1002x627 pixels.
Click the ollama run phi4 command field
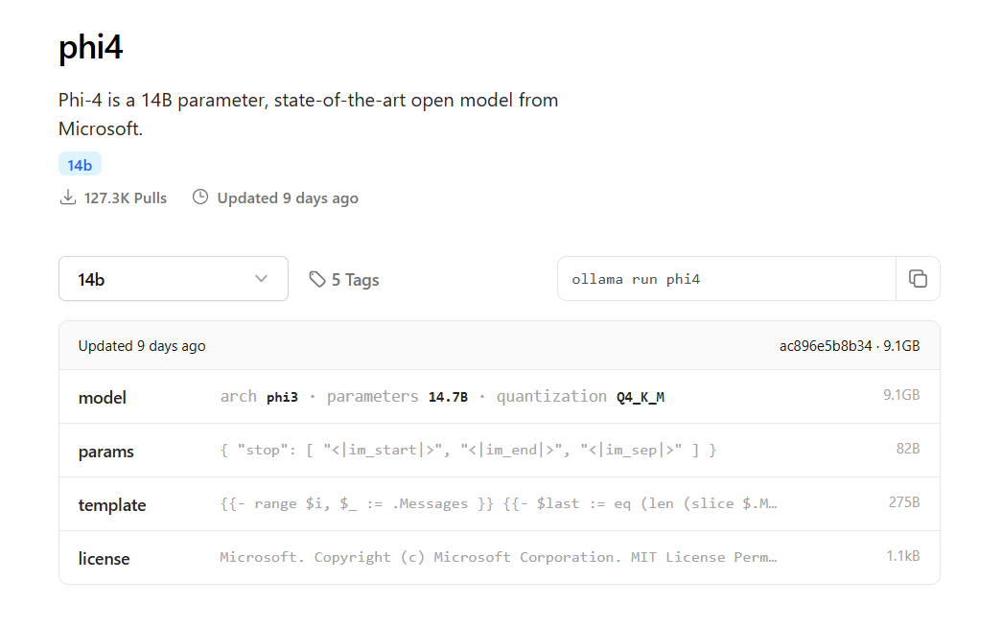click(x=727, y=279)
